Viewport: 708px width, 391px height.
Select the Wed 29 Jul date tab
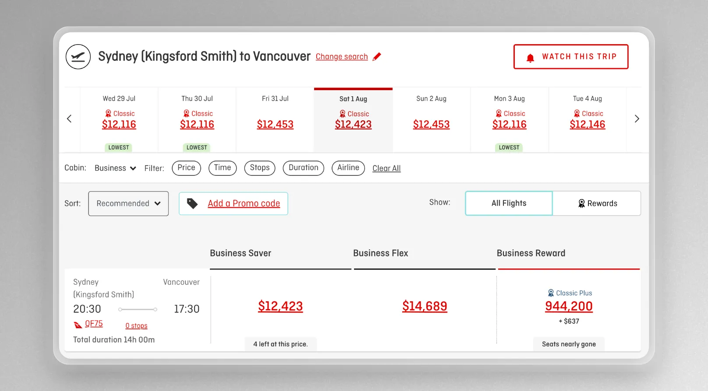(x=119, y=120)
